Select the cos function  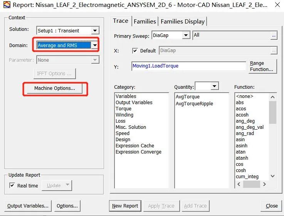(240, 164)
